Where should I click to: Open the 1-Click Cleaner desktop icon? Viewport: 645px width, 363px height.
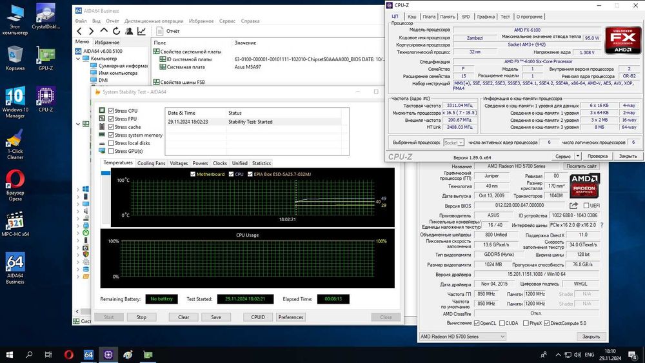15,144
